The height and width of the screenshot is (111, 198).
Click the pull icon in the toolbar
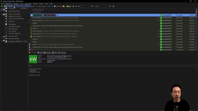[49, 6]
